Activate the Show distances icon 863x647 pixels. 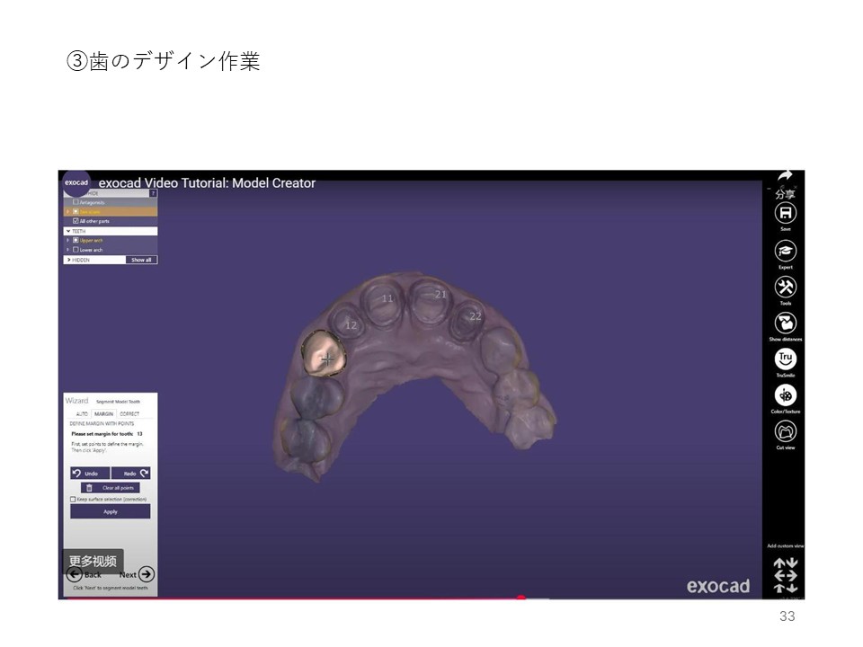click(786, 323)
